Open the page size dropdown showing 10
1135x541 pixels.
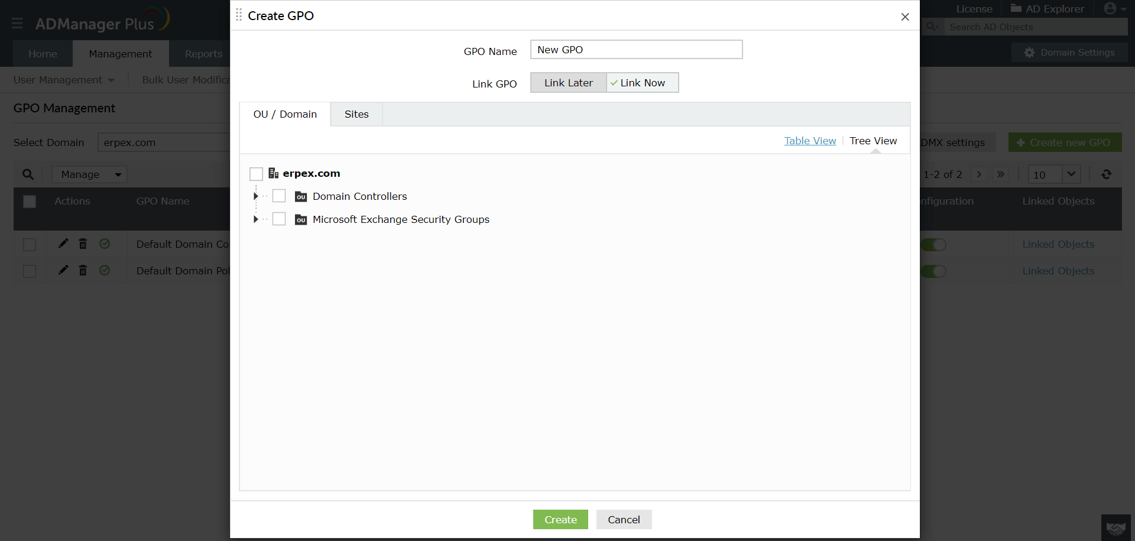(1055, 174)
